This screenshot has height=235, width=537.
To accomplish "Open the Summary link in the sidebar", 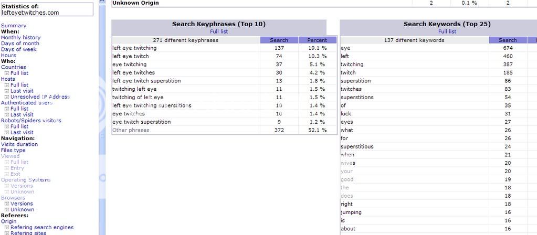I will pos(14,26).
